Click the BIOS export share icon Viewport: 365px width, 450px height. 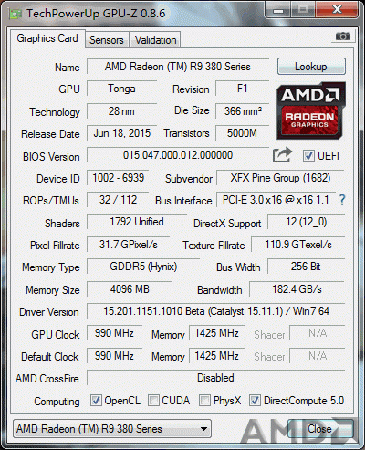[282, 155]
